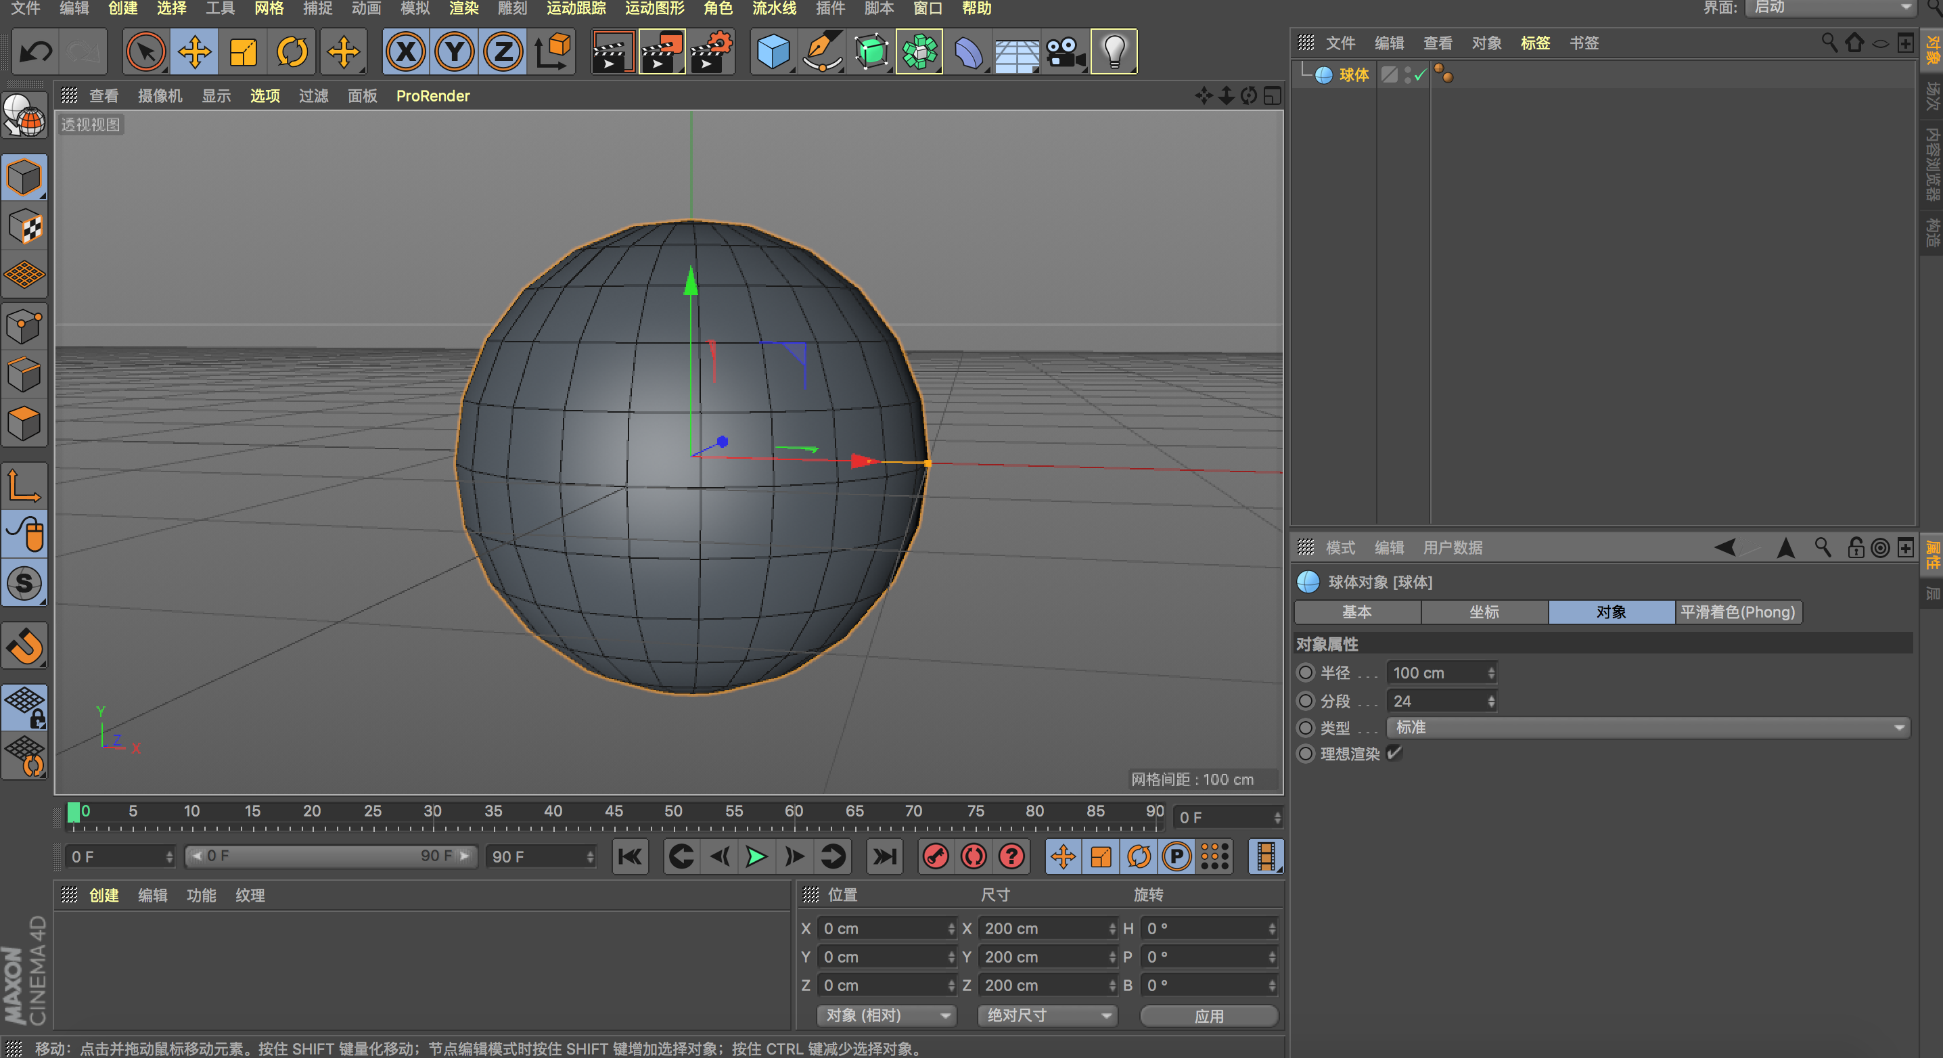Click the cube primitive object icon

(x=773, y=52)
